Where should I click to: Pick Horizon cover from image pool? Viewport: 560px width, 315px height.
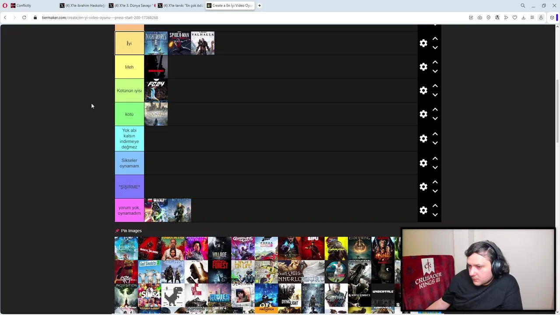tap(126, 248)
